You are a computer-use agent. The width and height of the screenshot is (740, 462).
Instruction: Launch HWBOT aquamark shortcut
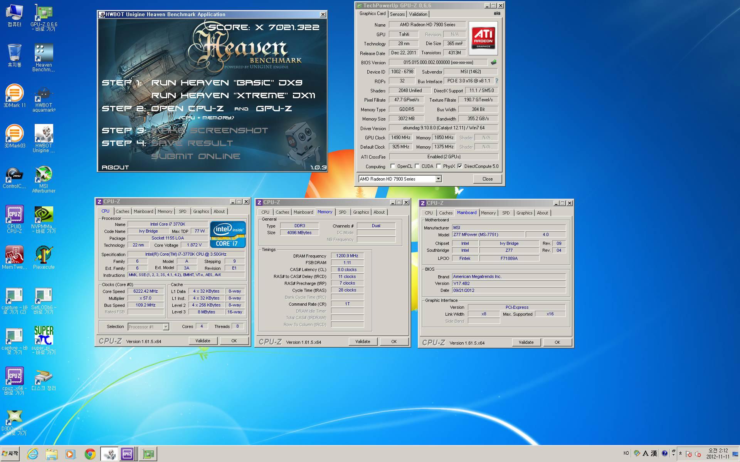44,99
